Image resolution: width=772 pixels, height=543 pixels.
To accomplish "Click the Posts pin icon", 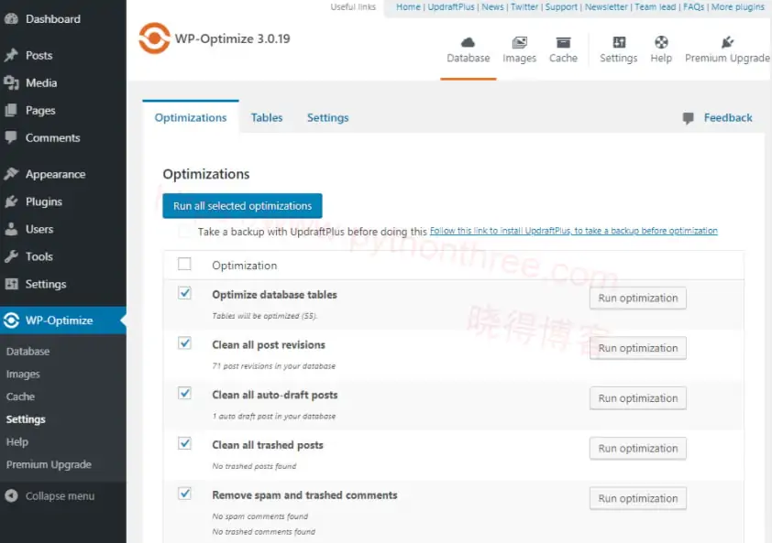I will coord(11,55).
